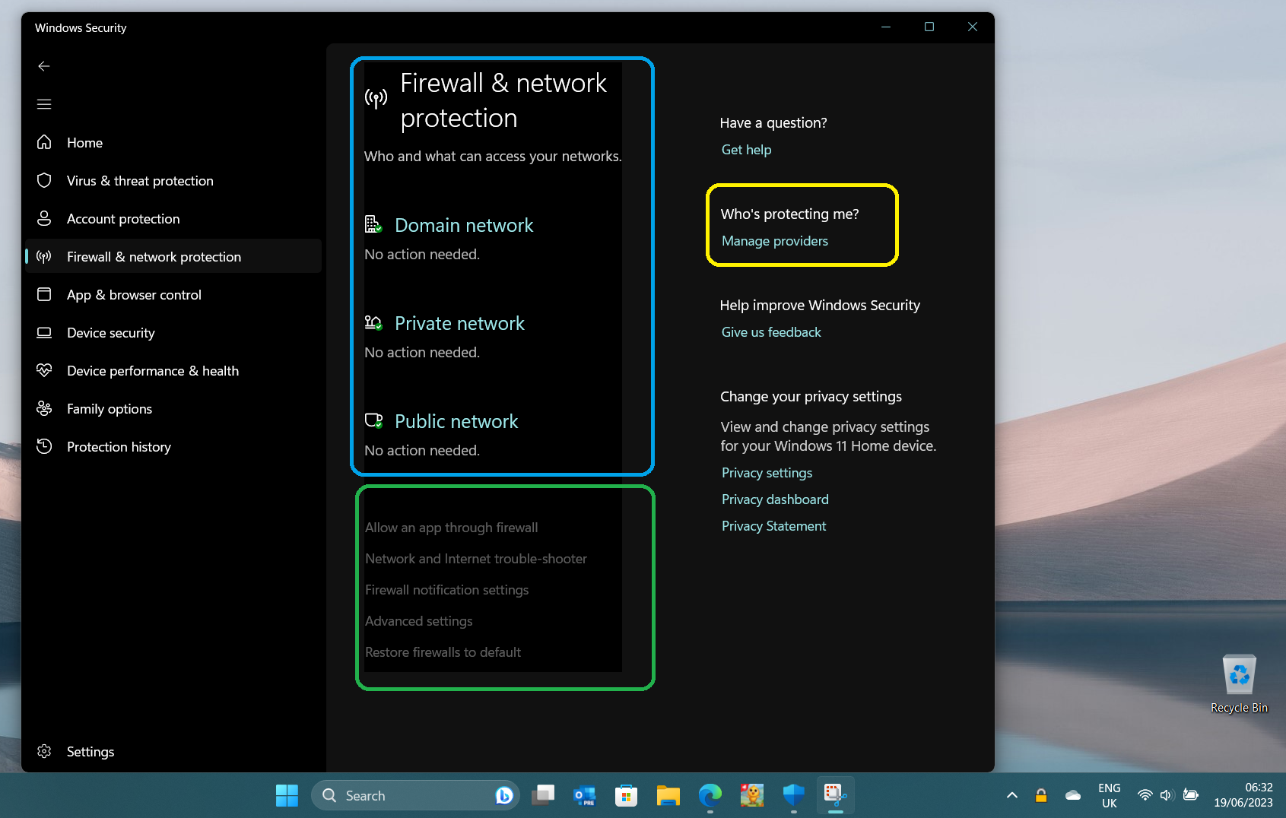
Task: Click the volume speaker tray icon
Action: pyautogui.click(x=1167, y=795)
